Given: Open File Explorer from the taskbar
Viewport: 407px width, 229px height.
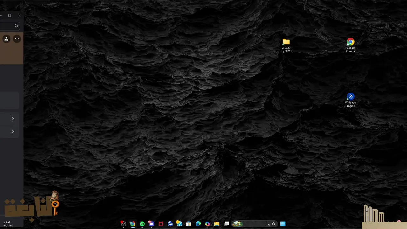Looking at the screenshot, I should point(217,224).
